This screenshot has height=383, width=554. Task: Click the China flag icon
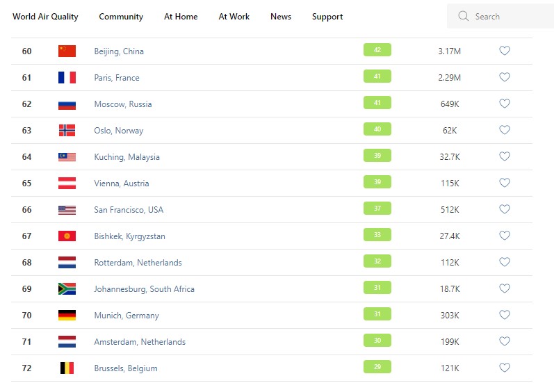tap(67, 51)
